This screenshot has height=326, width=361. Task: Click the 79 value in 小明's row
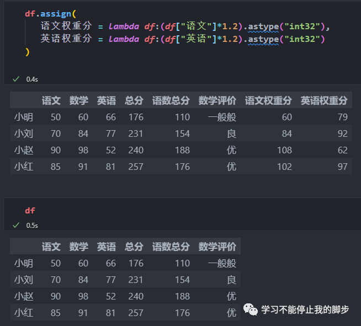[x=343, y=117]
